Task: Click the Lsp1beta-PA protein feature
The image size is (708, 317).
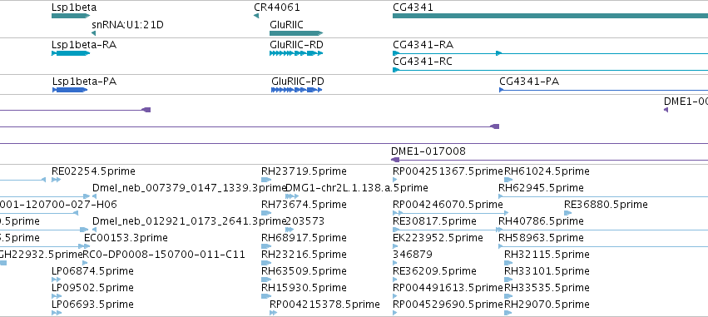Action: (x=70, y=90)
